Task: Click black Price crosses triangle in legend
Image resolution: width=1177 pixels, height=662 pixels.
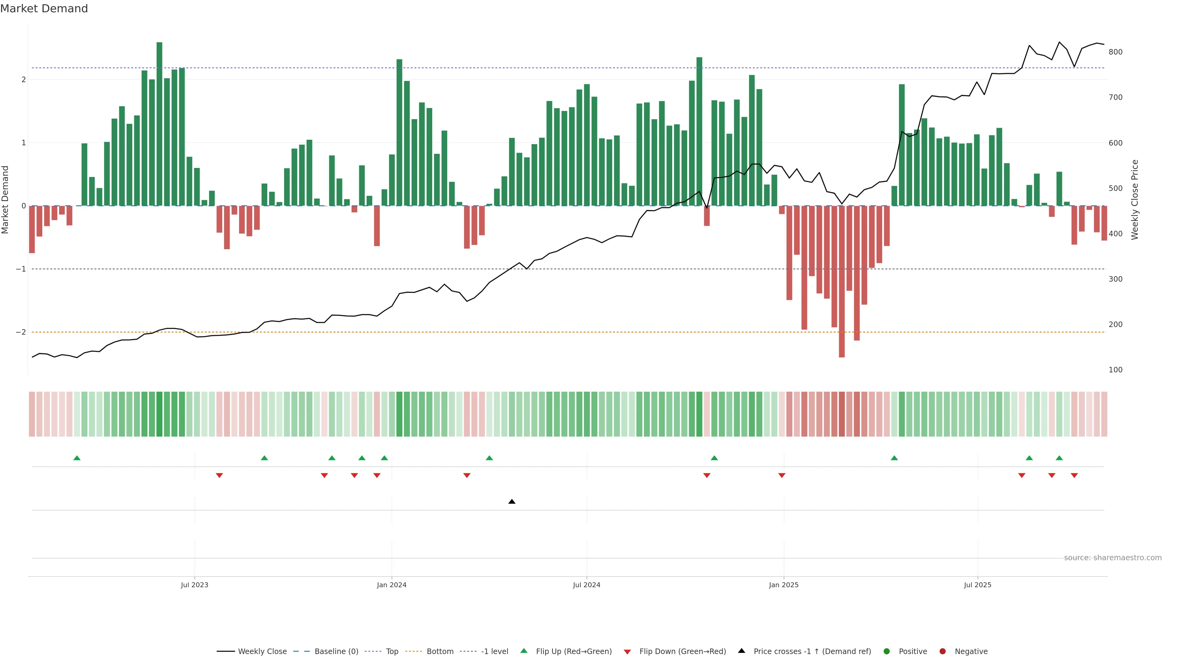Action: pyautogui.click(x=741, y=651)
